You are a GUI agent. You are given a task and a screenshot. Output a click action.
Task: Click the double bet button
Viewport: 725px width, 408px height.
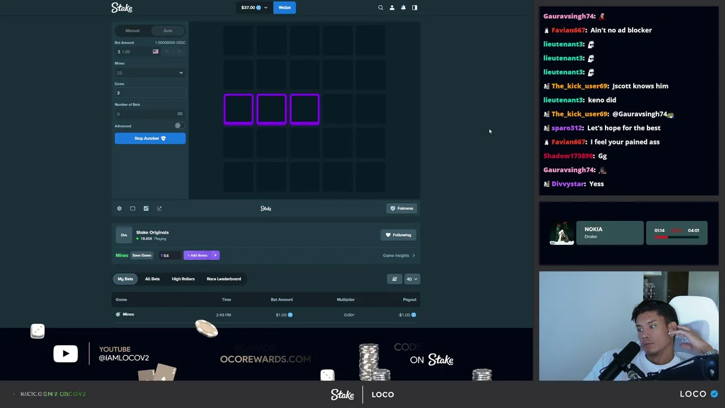pos(179,52)
